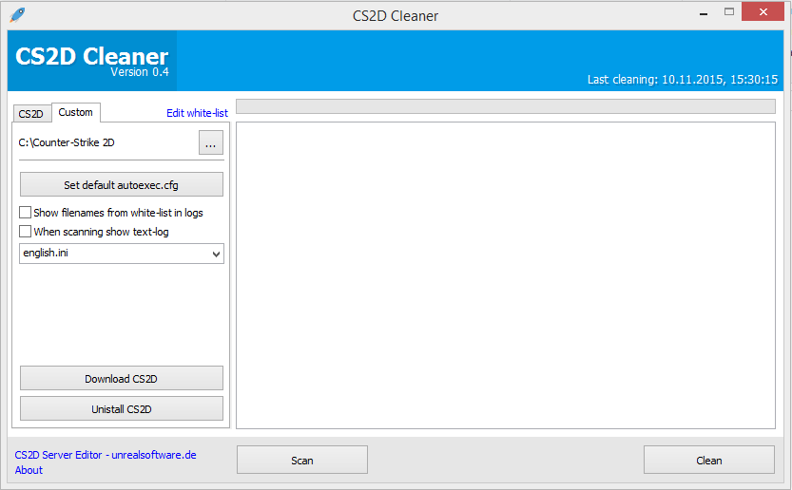Maximize the CS2D Cleaner window
The image size is (792, 490).
tap(729, 12)
